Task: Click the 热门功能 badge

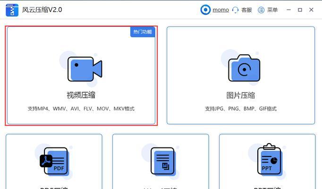Action: (x=143, y=32)
